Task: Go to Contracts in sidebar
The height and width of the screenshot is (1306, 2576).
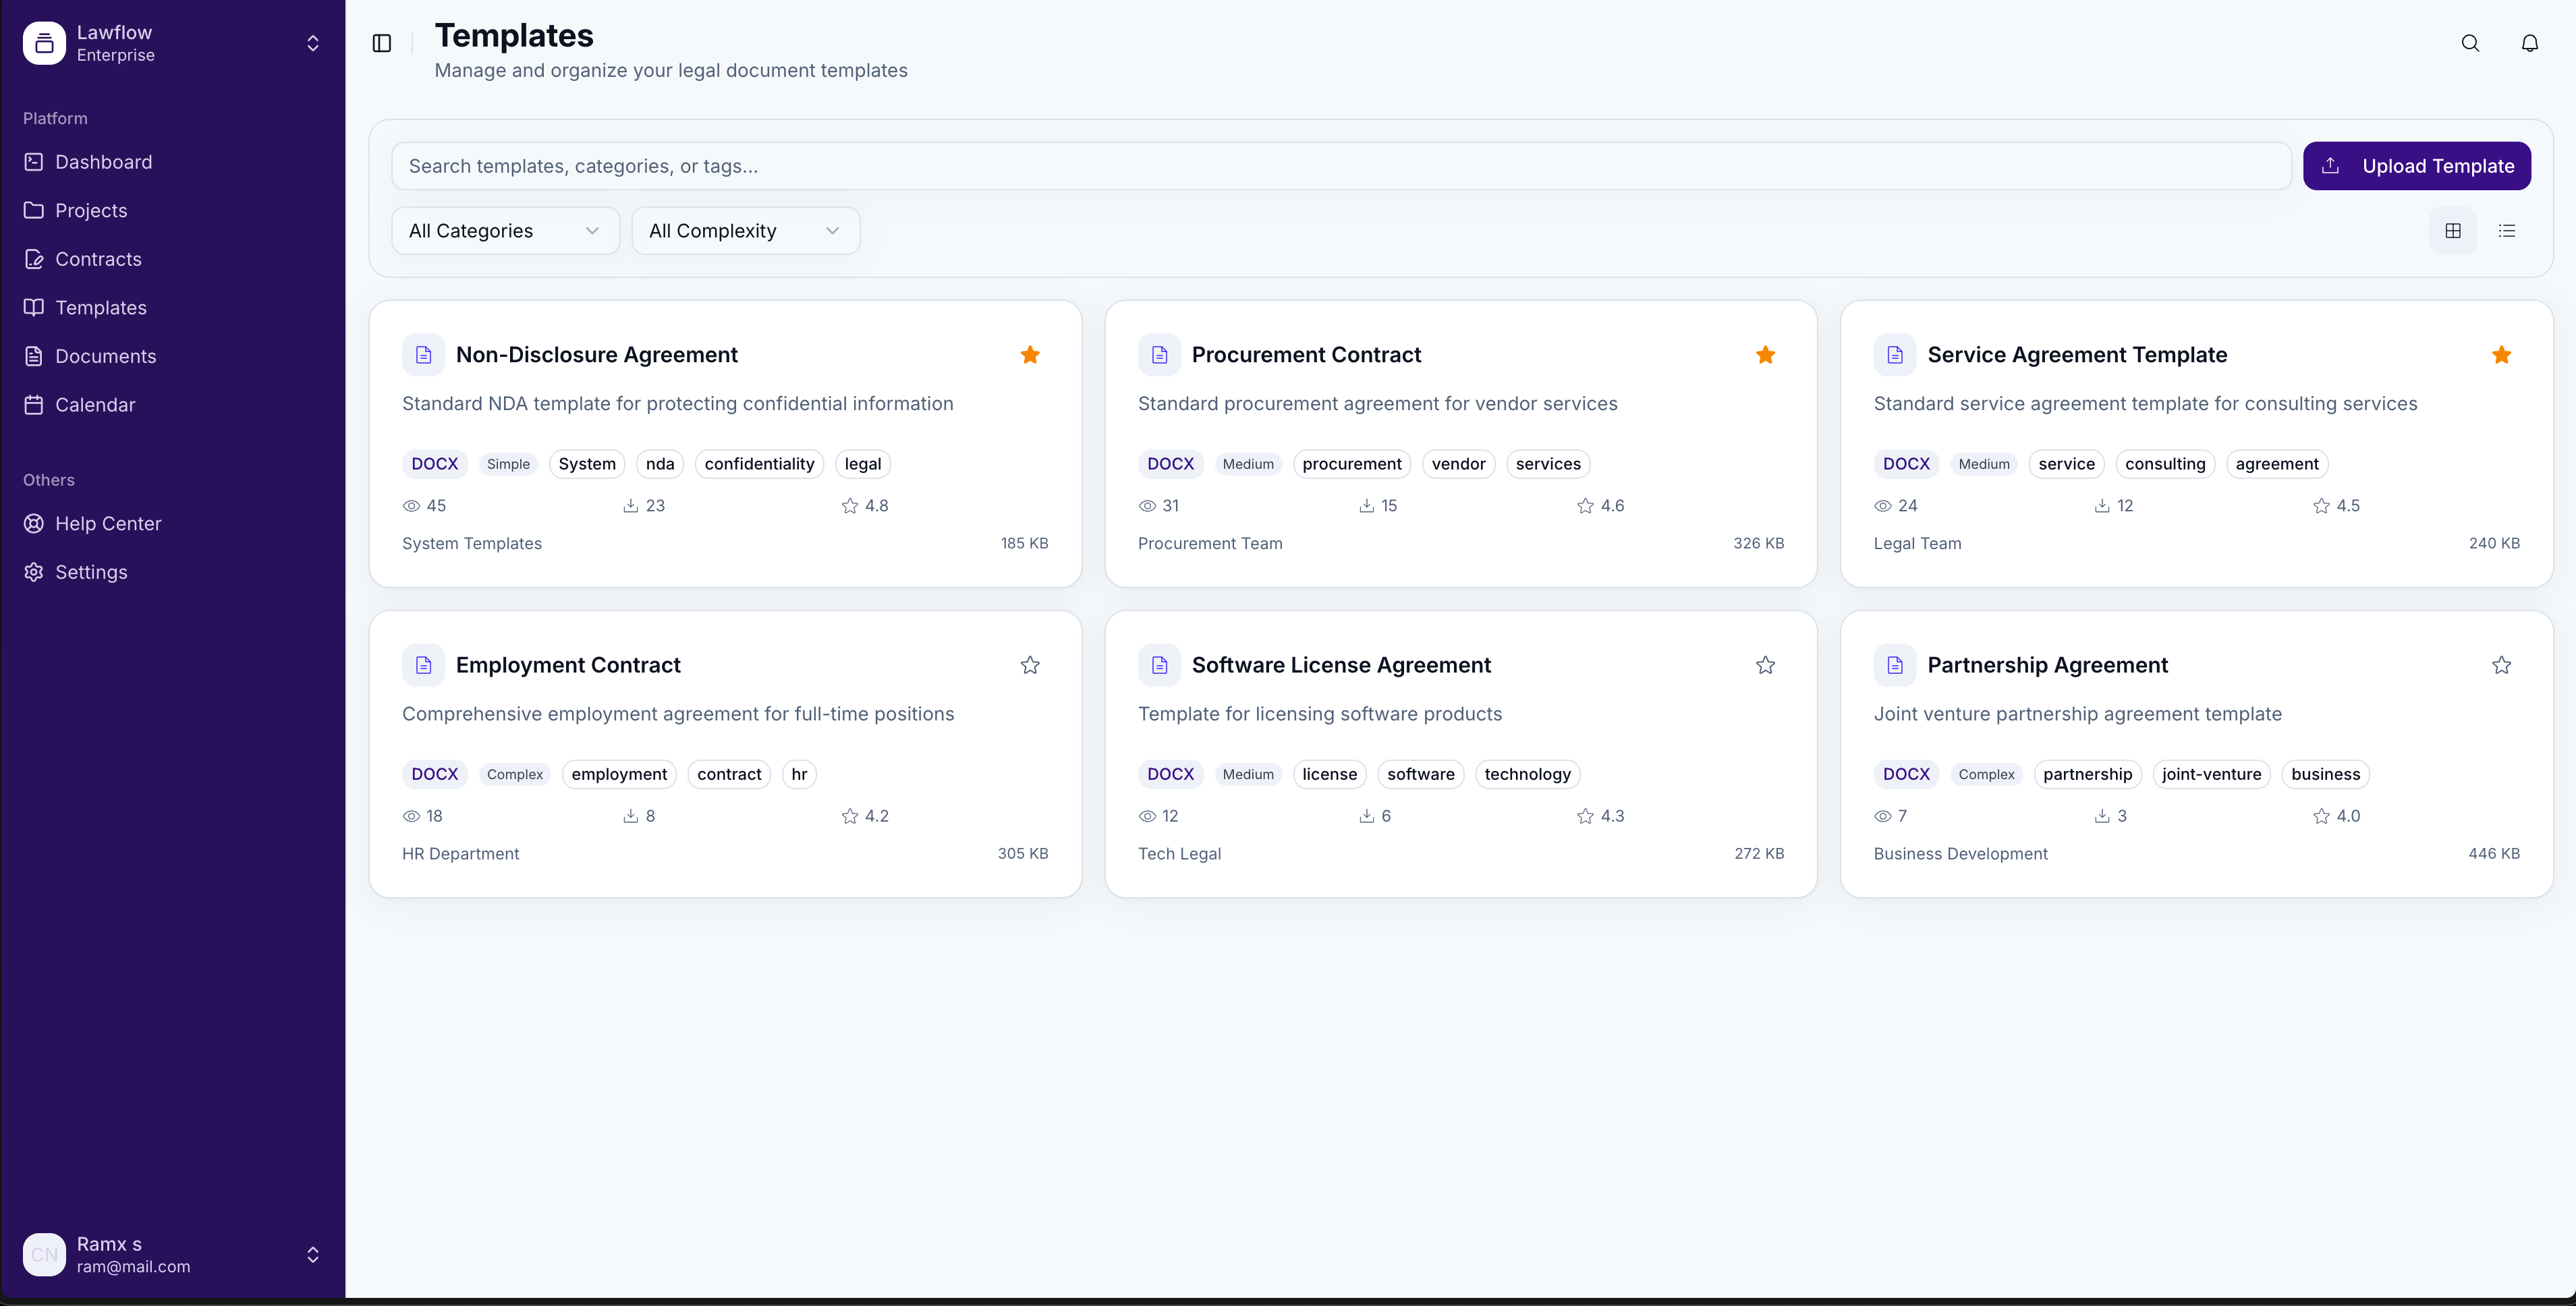Action: click(98, 259)
